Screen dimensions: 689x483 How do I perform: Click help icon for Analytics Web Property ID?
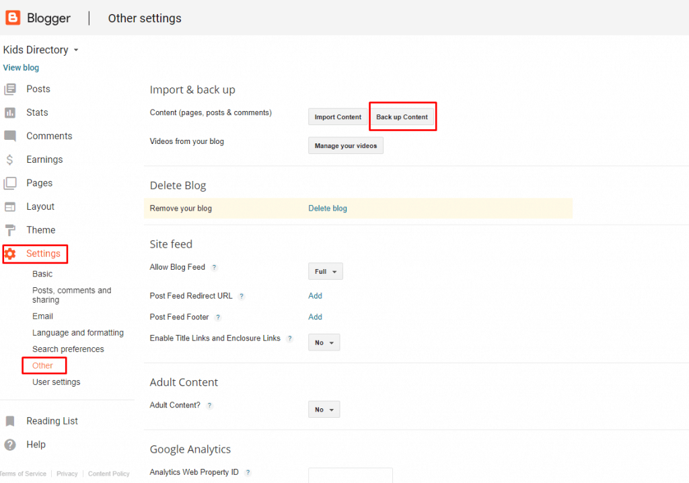pyautogui.click(x=248, y=472)
